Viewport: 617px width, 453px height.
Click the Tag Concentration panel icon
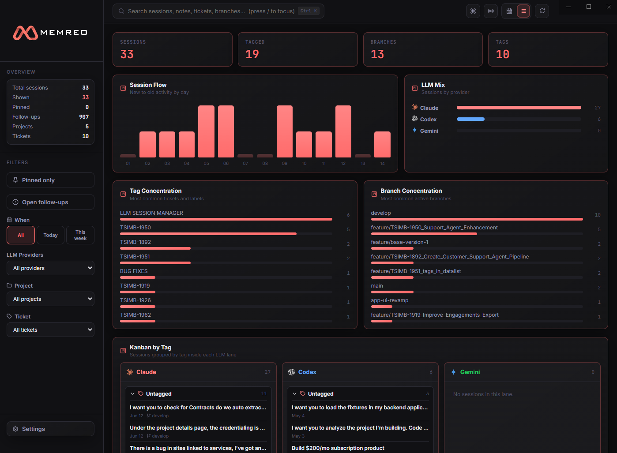pyautogui.click(x=123, y=194)
